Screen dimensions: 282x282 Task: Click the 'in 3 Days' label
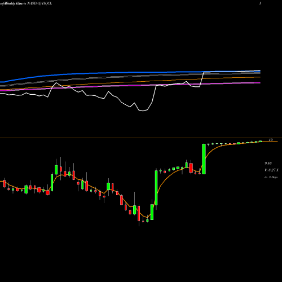click(x=271, y=177)
